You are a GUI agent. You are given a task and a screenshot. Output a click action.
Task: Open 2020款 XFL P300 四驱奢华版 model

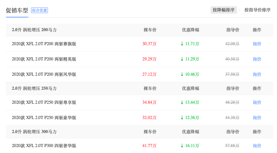point(44,146)
